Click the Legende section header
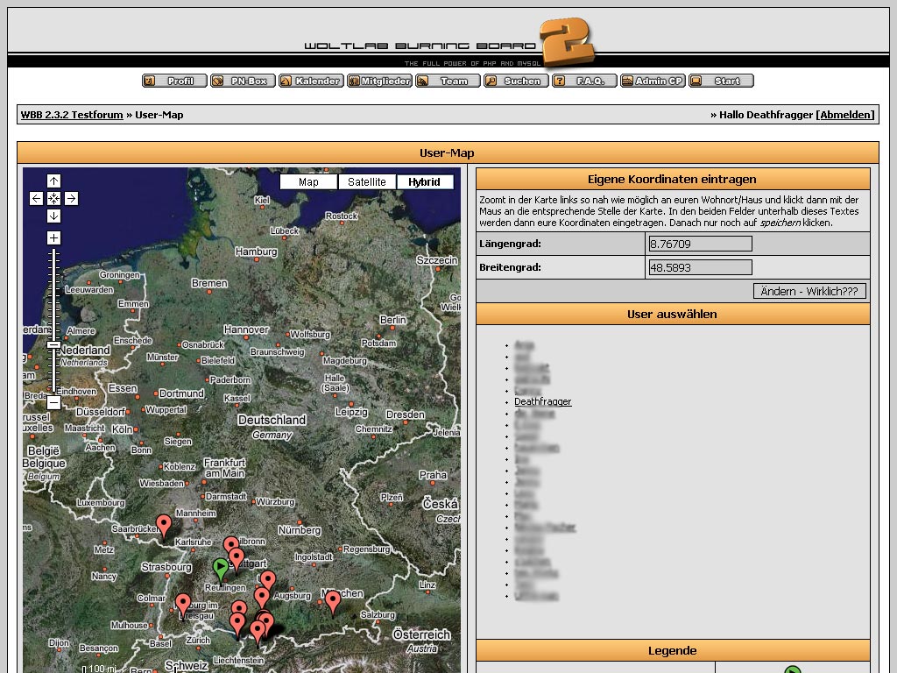The width and height of the screenshot is (897, 673). [x=673, y=651]
